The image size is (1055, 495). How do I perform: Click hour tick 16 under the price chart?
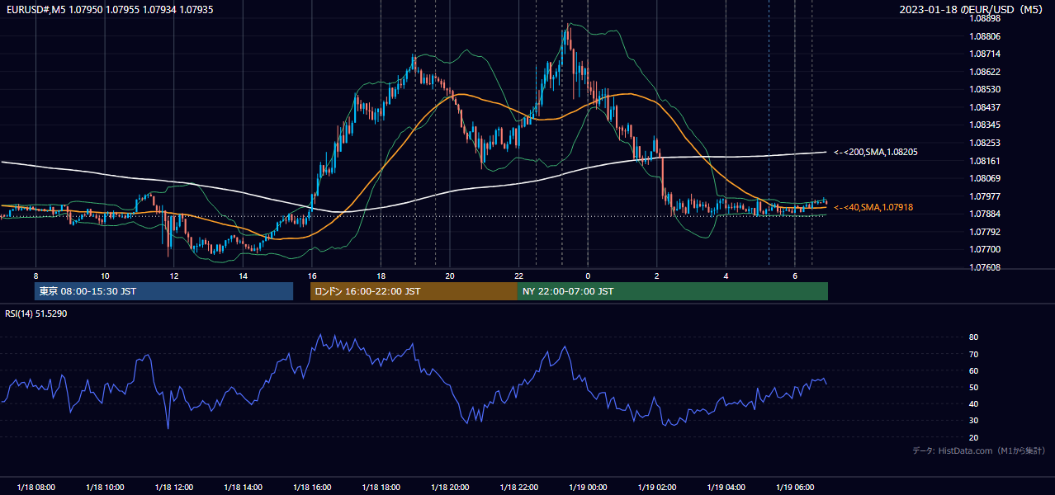point(312,275)
